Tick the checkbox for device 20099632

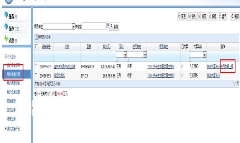36,66
